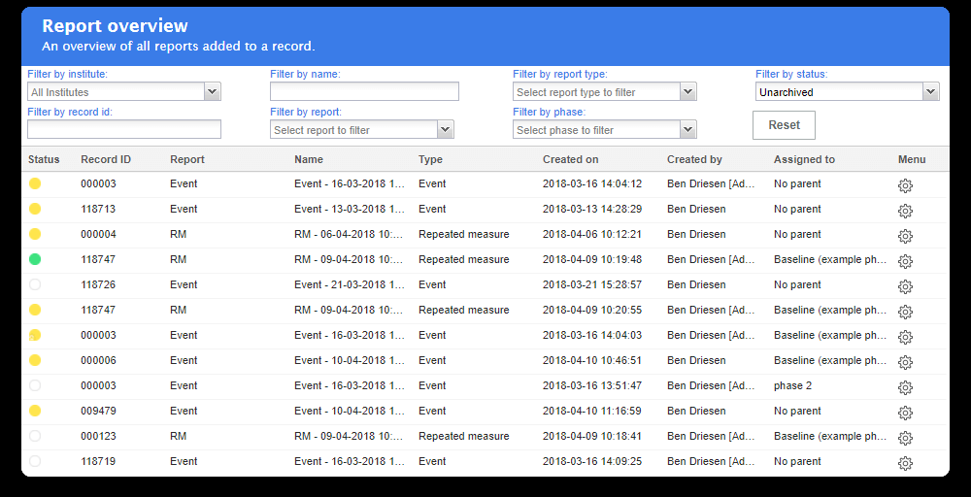Click the yellow status dot for record 009479
This screenshot has width=971, height=497.
(x=35, y=411)
